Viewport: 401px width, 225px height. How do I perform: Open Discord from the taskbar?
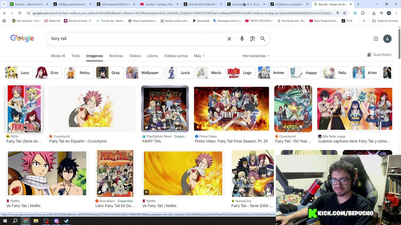tap(56, 221)
